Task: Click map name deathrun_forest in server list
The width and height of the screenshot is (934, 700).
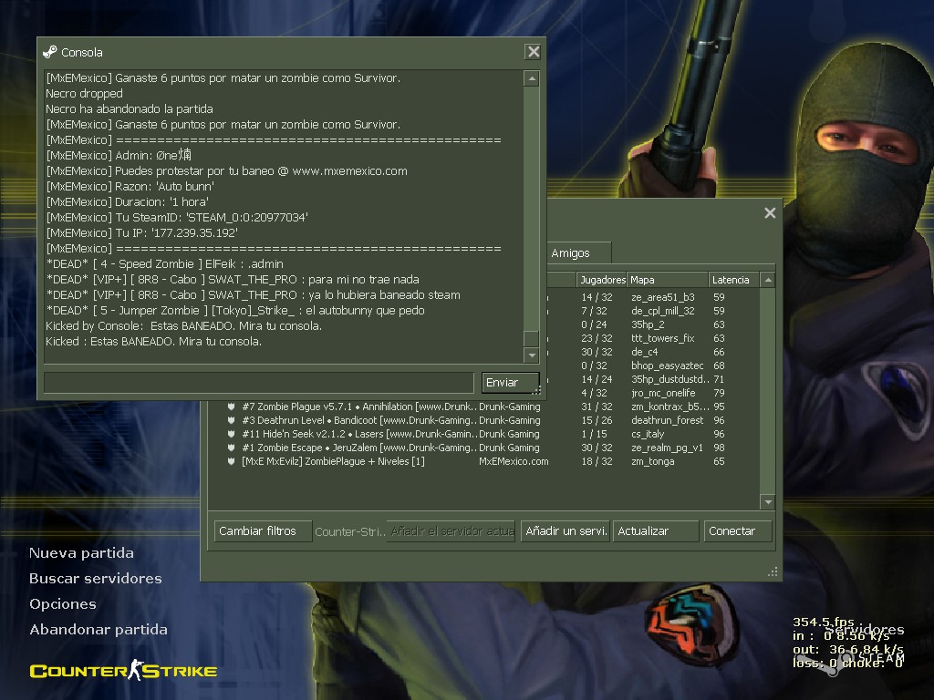Action: [667, 420]
